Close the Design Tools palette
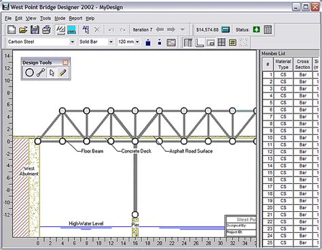The image size is (322, 250). click(x=65, y=63)
